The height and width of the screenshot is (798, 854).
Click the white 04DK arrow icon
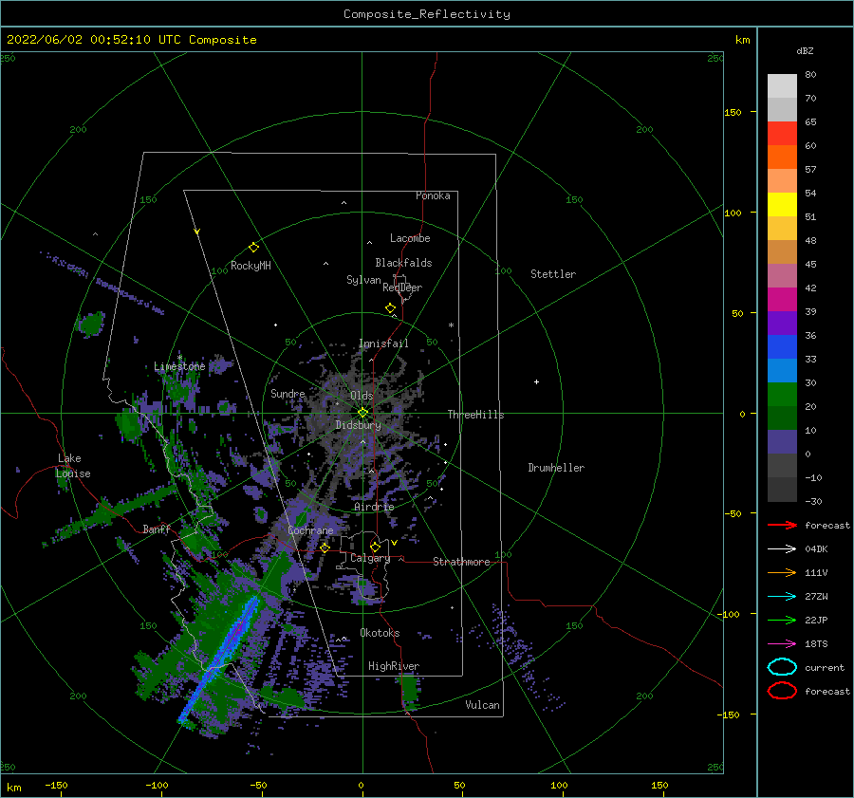pos(782,548)
